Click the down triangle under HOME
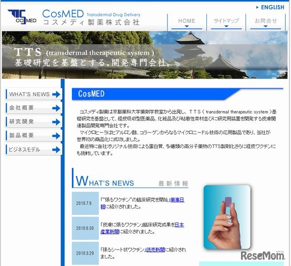This screenshot has width=291, height=266. pos(187,26)
